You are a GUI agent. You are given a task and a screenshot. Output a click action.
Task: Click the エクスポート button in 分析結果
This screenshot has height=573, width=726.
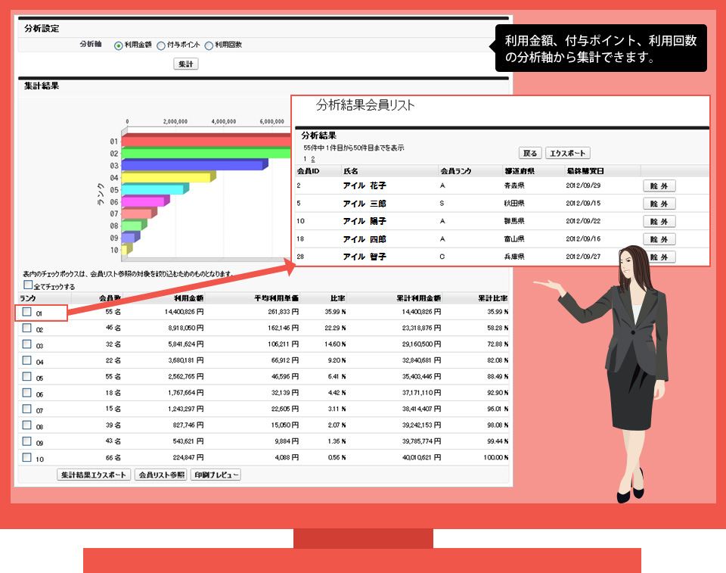coord(567,153)
